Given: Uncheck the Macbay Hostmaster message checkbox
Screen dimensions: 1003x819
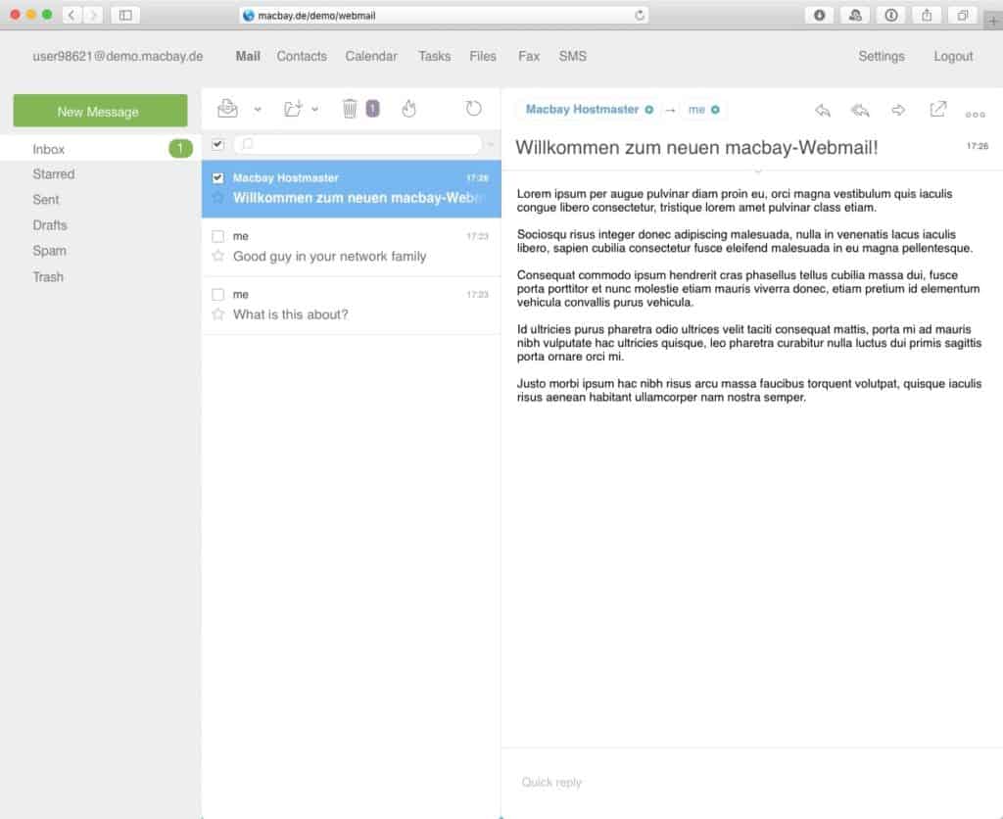Looking at the screenshot, I should point(219,178).
